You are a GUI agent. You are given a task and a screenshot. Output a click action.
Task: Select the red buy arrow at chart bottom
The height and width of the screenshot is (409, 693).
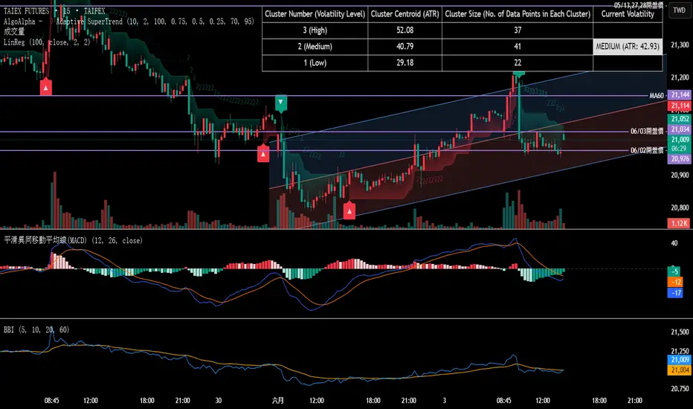(x=349, y=211)
